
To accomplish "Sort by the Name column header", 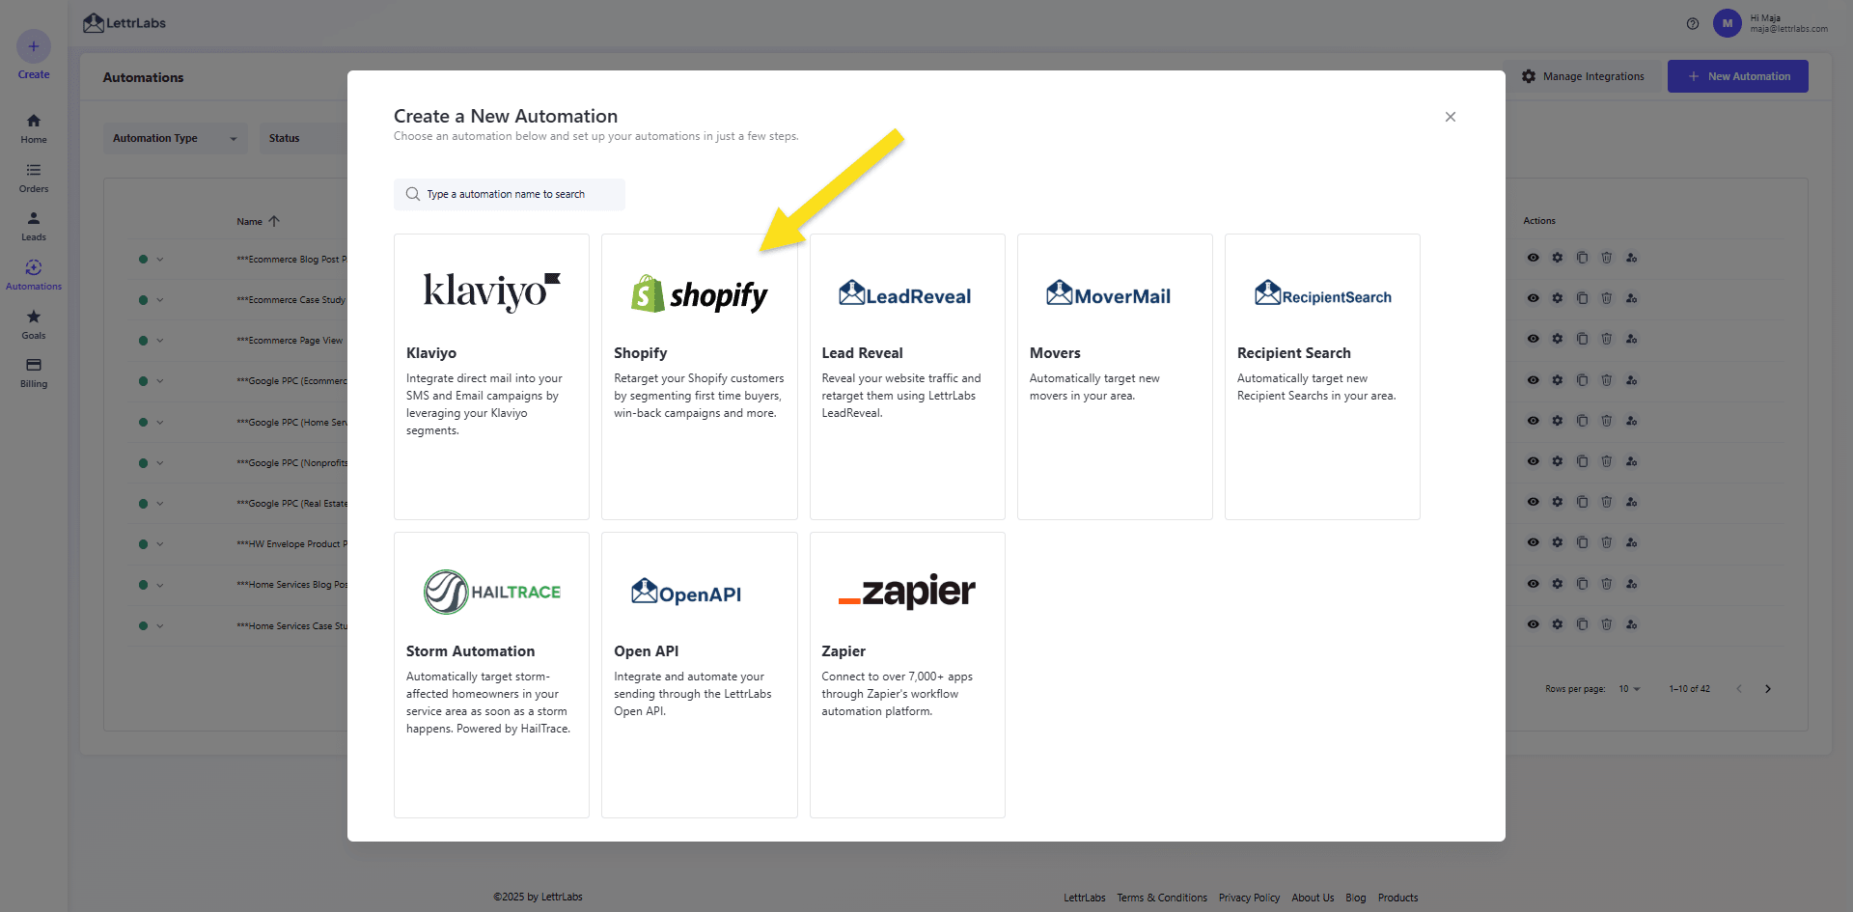I will pos(258,221).
